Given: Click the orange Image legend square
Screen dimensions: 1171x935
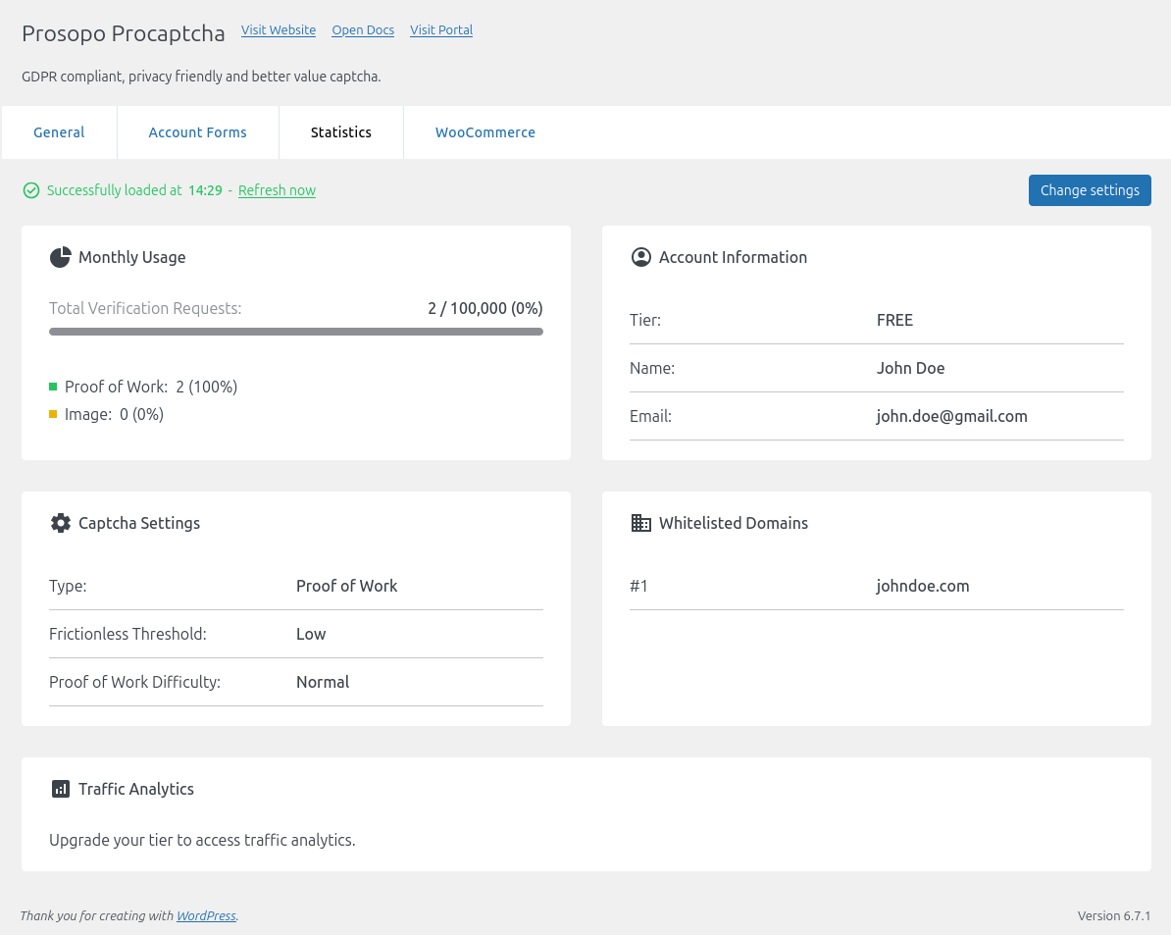Looking at the screenshot, I should (53, 414).
